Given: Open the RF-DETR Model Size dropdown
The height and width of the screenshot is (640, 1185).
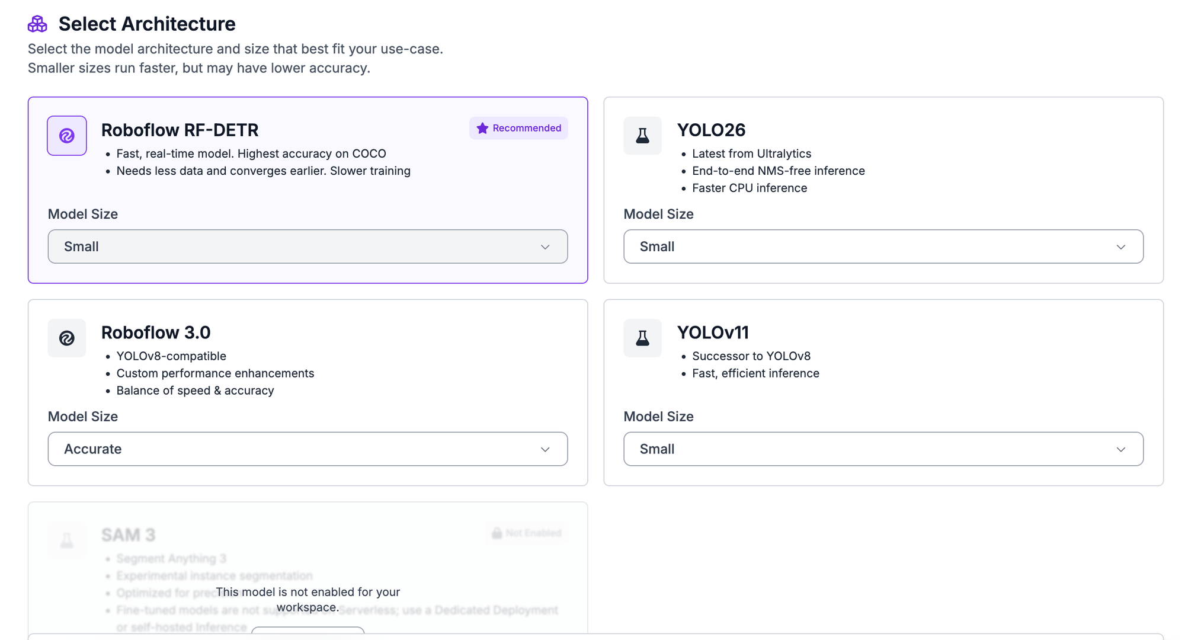Looking at the screenshot, I should (308, 247).
